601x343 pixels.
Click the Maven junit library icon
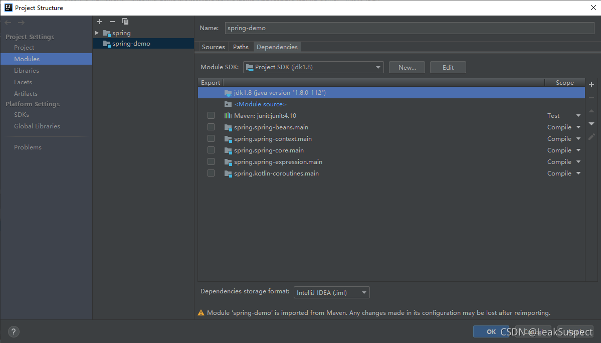(228, 116)
